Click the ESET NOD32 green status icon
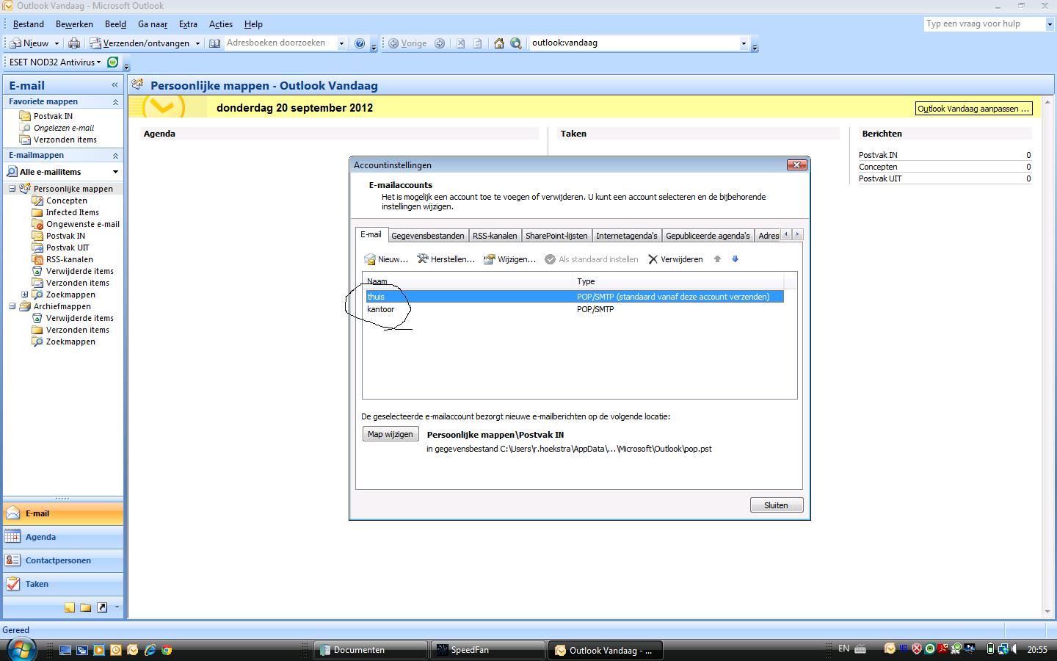The width and height of the screenshot is (1057, 661). coord(112,62)
